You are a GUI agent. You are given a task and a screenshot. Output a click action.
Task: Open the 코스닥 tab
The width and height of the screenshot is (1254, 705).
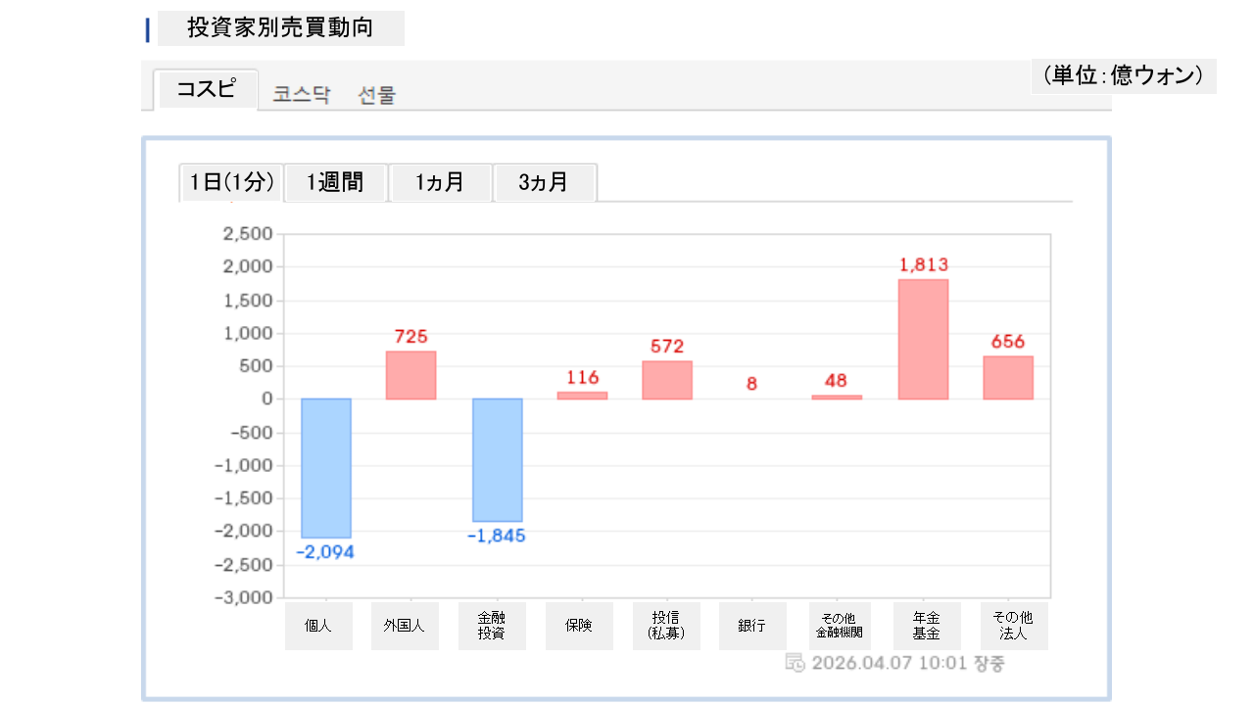click(302, 95)
